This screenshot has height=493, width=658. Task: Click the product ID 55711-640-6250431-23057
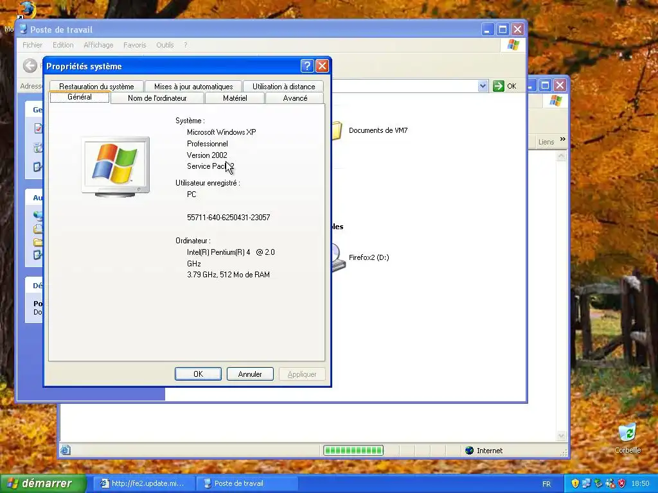pyautogui.click(x=228, y=218)
